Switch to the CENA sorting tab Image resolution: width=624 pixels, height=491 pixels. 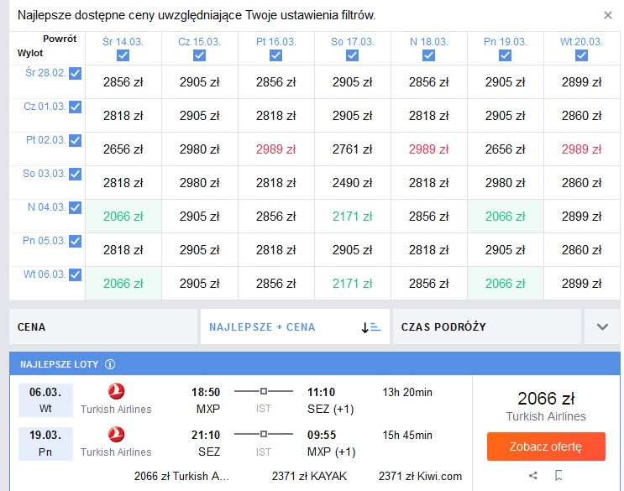click(103, 326)
